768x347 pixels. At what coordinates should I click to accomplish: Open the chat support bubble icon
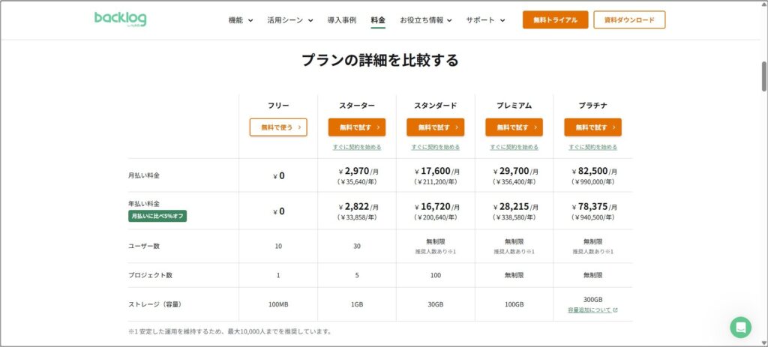740,327
